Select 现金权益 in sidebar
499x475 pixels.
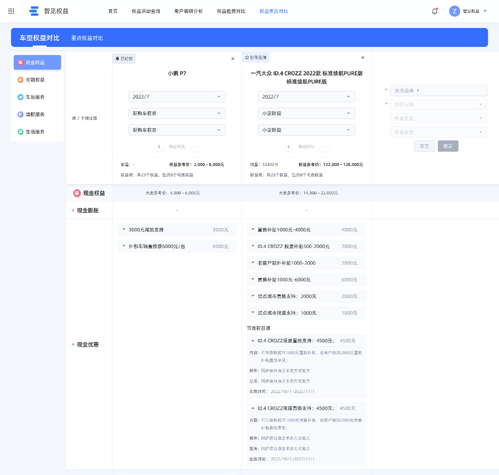click(x=37, y=63)
